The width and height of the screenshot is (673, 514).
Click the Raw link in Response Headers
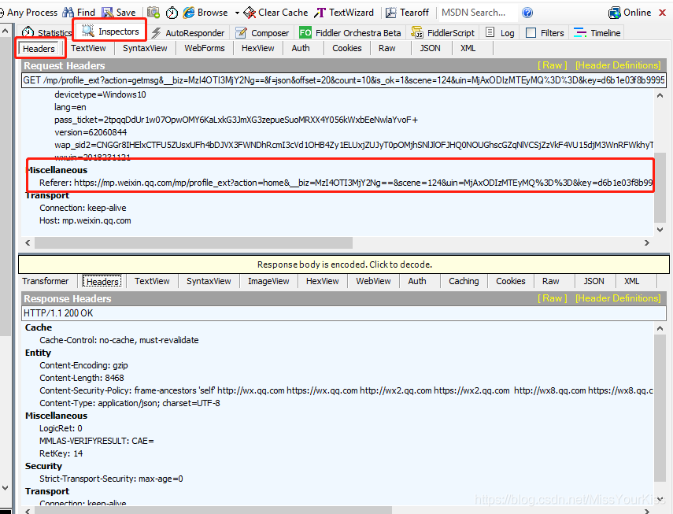pos(553,298)
